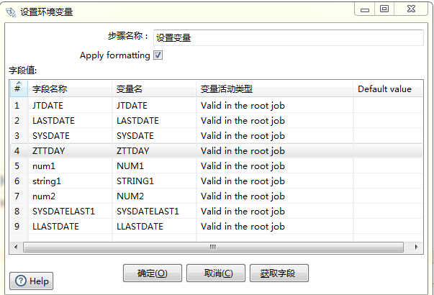434x295 pixels.
Task: Click the 获取字段 button
Action: coord(278,273)
